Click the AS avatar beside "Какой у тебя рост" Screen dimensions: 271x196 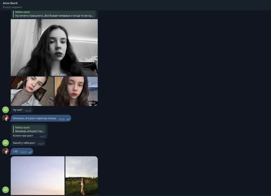(x=6, y=143)
